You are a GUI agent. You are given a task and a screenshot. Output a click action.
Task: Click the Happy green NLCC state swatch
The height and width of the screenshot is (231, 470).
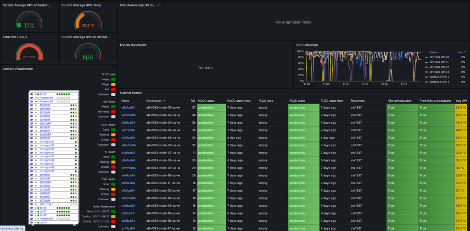coord(112,79)
